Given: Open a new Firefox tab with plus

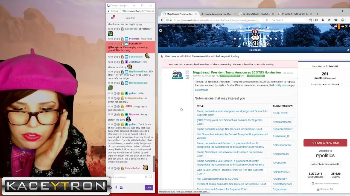Looking at the screenshot, I should tap(317, 14).
